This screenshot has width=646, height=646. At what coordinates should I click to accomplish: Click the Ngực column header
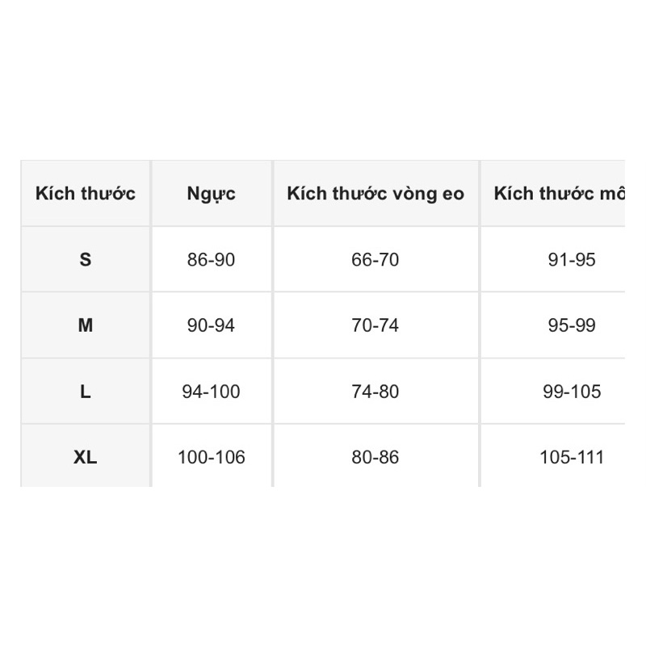[212, 194]
